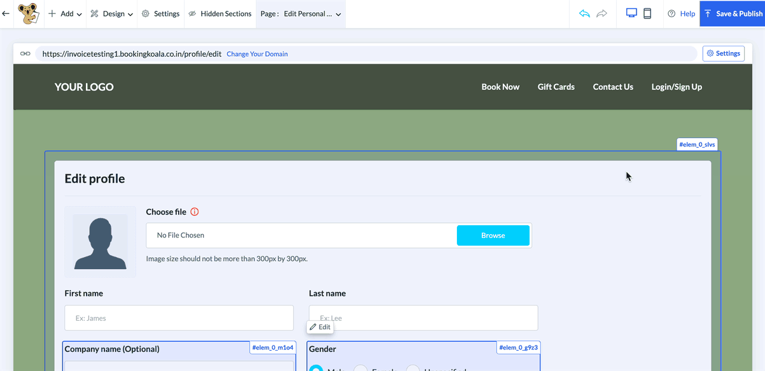Click the koala logo icon
Viewport: 765px width, 371px height.
point(28,13)
